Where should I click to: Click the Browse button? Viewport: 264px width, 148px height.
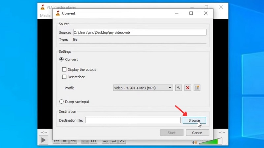pos(194,120)
